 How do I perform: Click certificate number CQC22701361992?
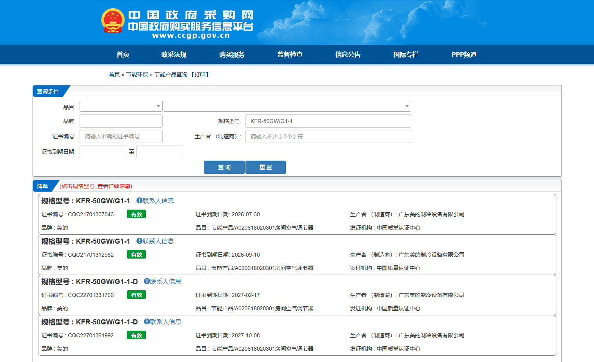[91, 335]
